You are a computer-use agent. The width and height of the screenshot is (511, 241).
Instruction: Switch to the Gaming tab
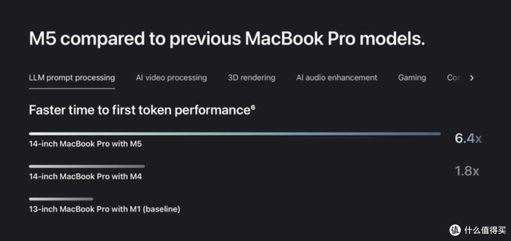coord(412,78)
